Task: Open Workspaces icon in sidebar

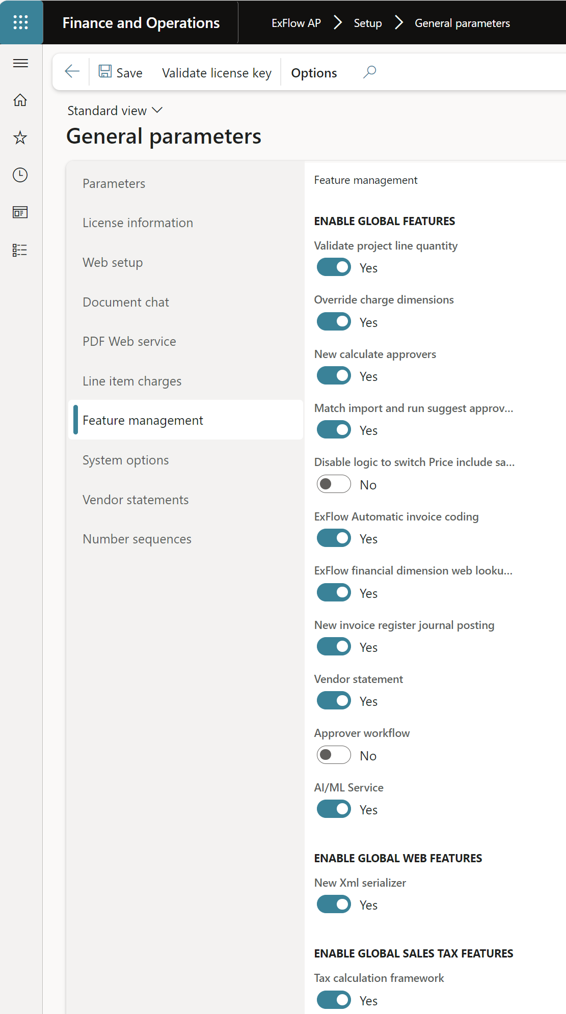Action: coord(20,212)
